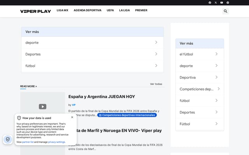249x155 pixels.
Task: Click the rightmost round social icon in top bar
Action: pos(228,3)
